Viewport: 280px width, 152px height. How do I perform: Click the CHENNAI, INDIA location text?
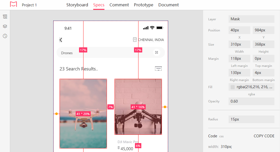[x=151, y=40]
